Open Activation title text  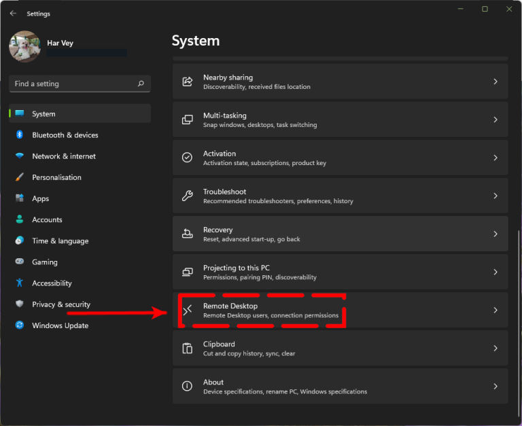(x=220, y=154)
